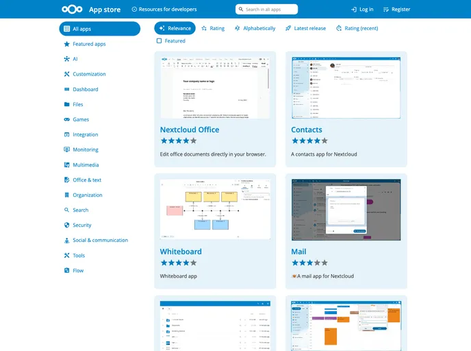Click the Monitoring icon in sidebar

pyautogui.click(x=67, y=149)
